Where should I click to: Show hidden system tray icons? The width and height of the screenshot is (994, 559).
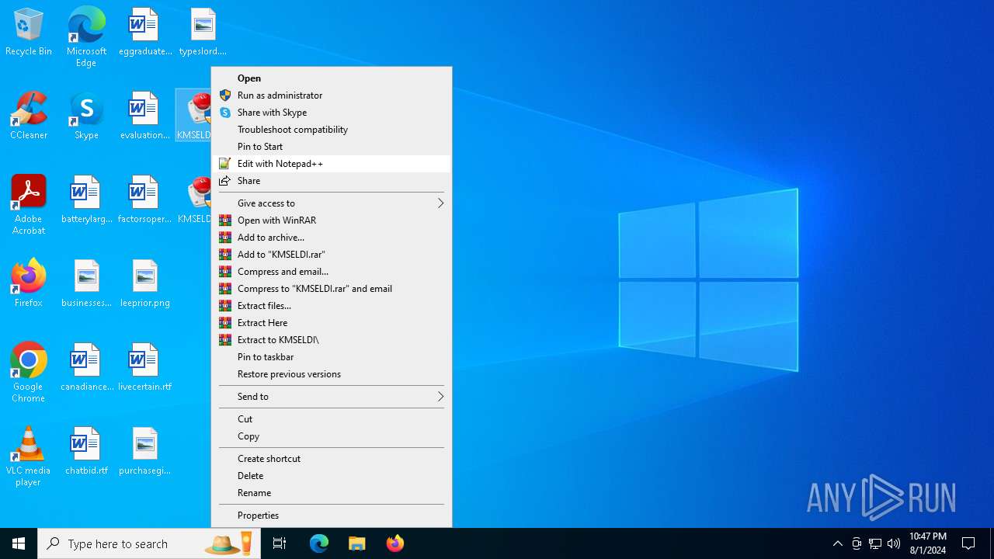tap(837, 543)
